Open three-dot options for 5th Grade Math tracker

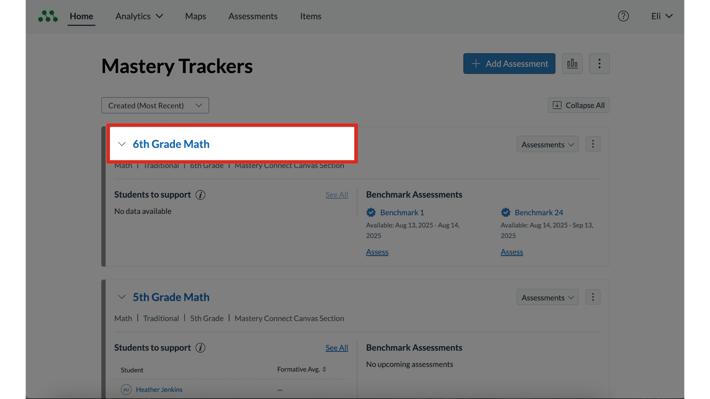[593, 297]
